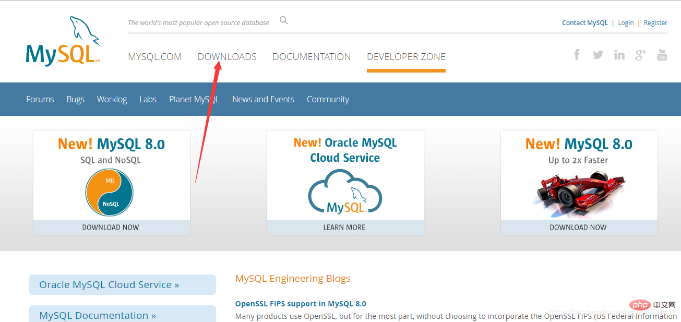Open Planet MySQL menu item
Image resolution: width=681 pixels, height=322 pixels.
(194, 99)
